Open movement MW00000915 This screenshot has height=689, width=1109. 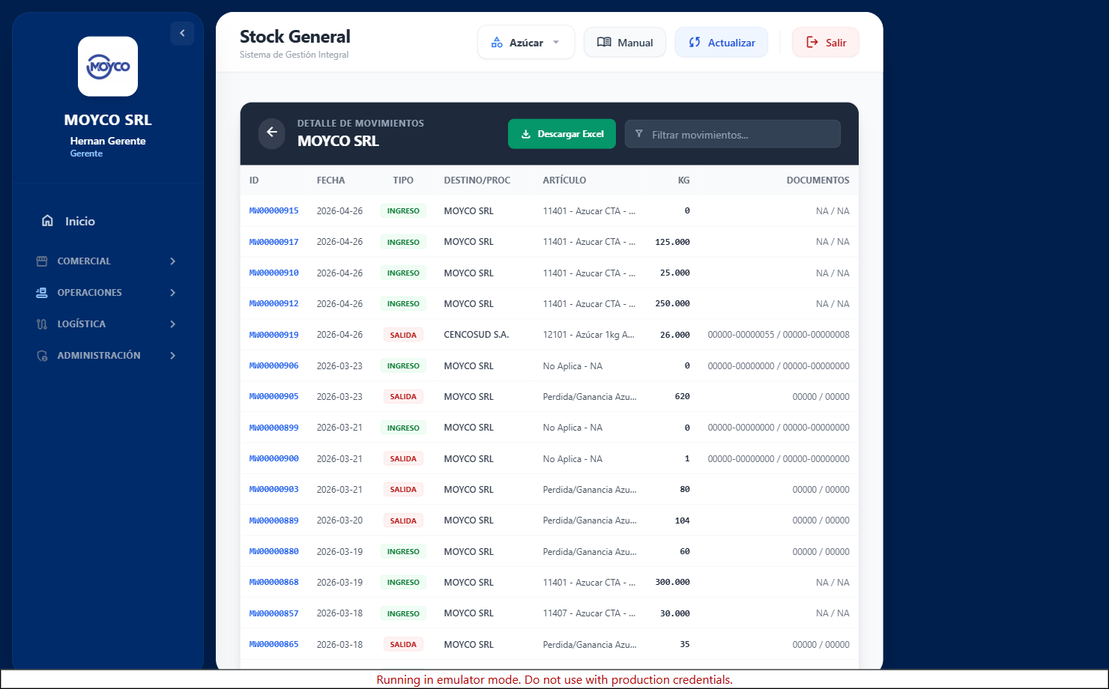pyautogui.click(x=274, y=211)
